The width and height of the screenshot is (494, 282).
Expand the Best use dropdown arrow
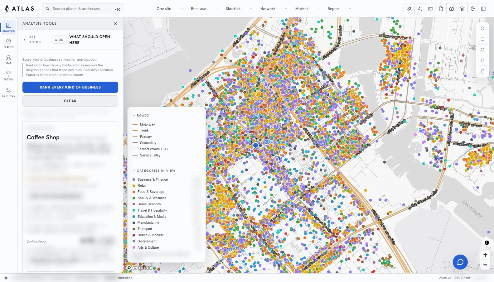pos(216,9)
